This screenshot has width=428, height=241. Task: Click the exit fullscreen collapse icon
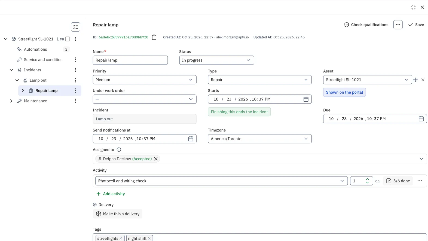(x=413, y=7)
